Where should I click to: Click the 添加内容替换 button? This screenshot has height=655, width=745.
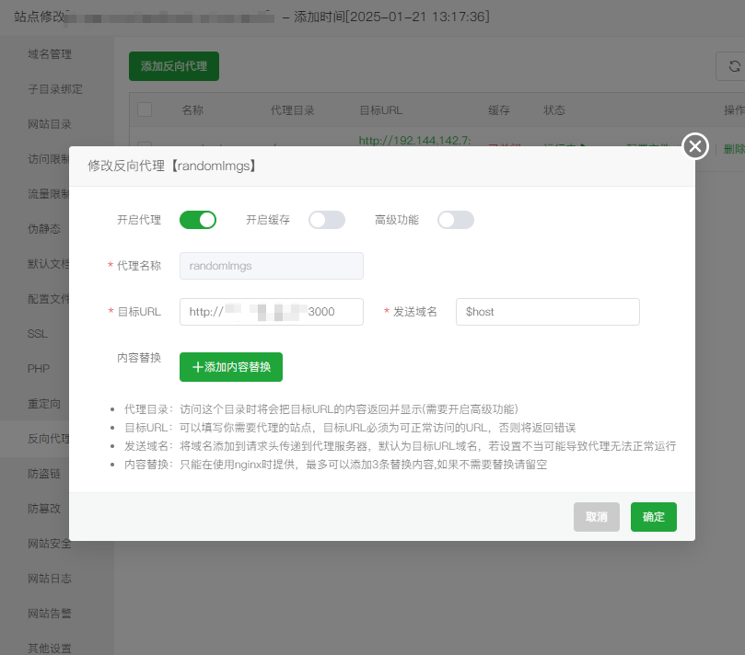click(231, 367)
